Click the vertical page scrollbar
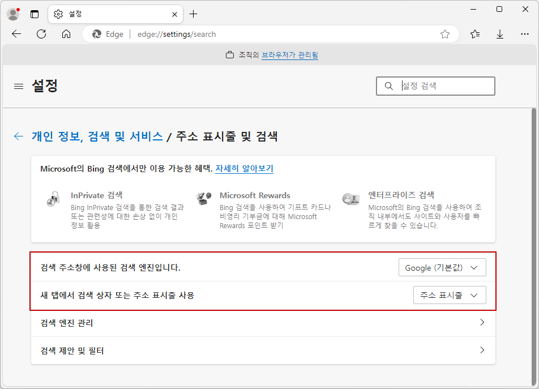 pyautogui.click(x=533, y=247)
